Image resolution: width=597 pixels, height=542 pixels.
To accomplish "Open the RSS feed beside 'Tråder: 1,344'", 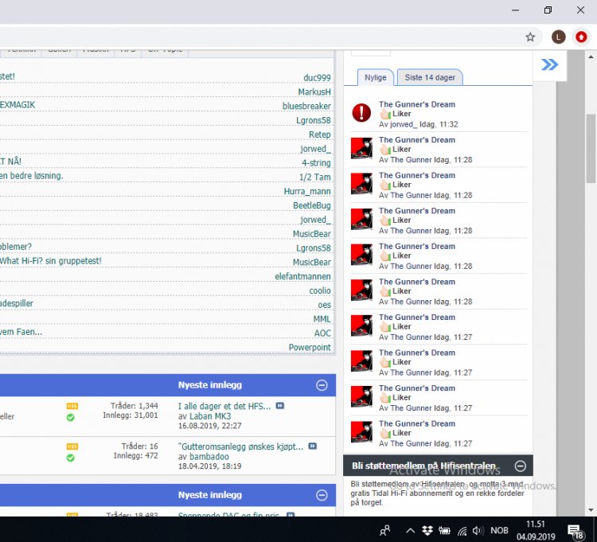I will coord(72,406).
